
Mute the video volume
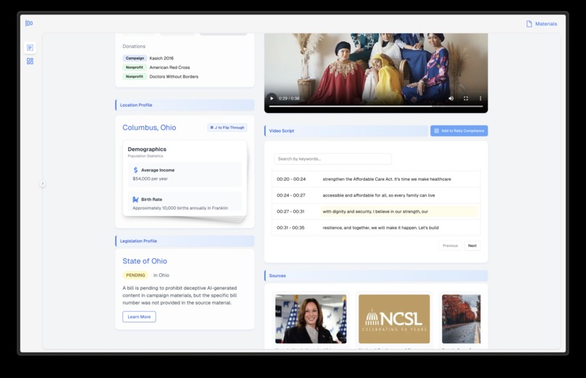pyautogui.click(x=451, y=99)
